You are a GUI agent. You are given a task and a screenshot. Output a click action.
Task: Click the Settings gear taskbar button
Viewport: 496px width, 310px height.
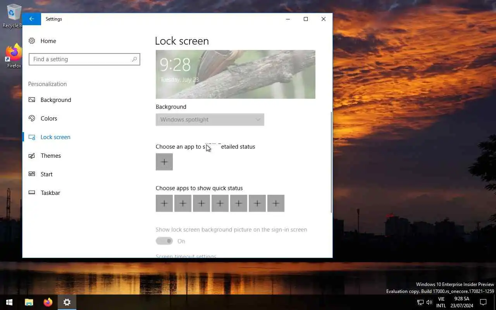(67, 302)
